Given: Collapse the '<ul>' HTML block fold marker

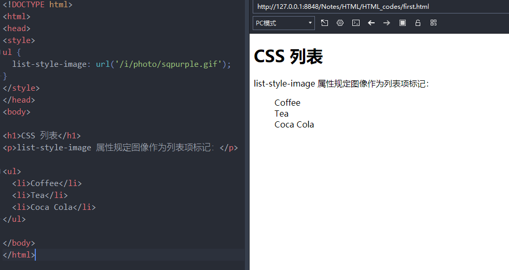Looking at the screenshot, I should pyautogui.click(x=1, y=171).
